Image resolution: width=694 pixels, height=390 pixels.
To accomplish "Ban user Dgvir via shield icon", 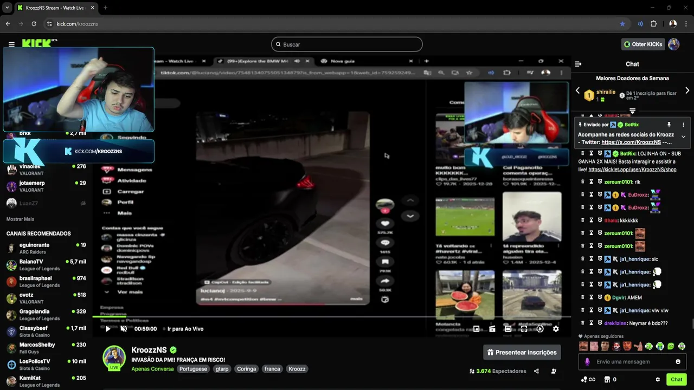I will pyautogui.click(x=600, y=297).
